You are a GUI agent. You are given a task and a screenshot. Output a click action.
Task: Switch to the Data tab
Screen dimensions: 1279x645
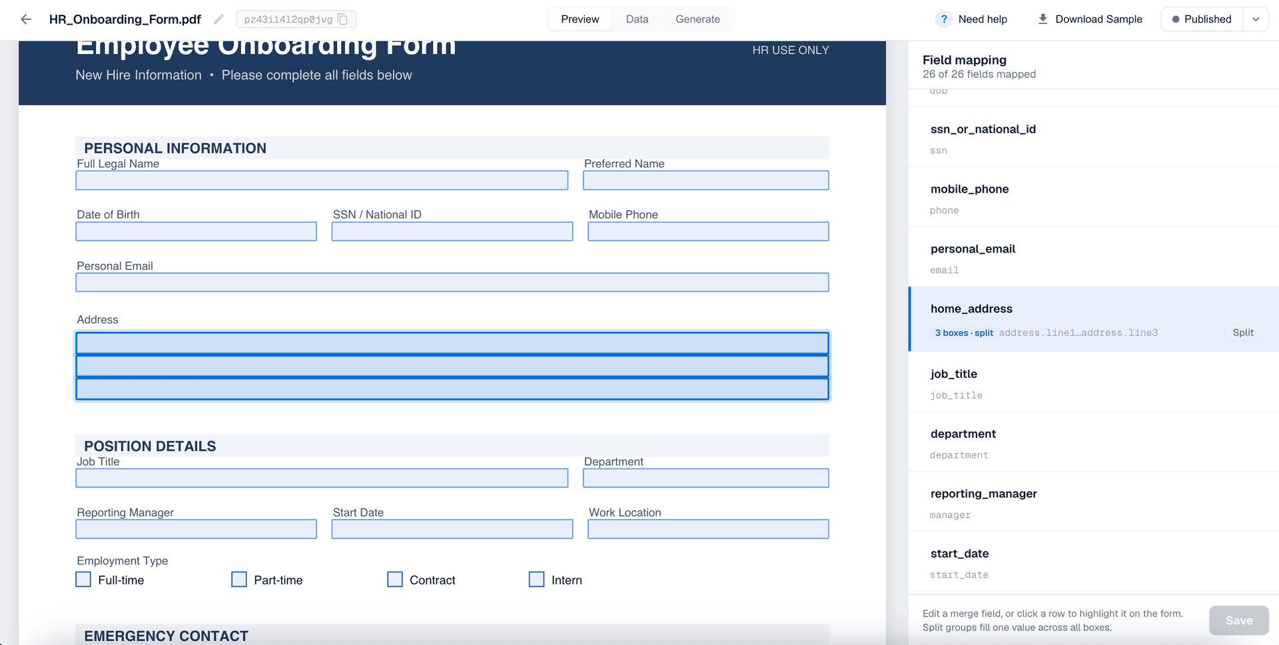coord(637,19)
